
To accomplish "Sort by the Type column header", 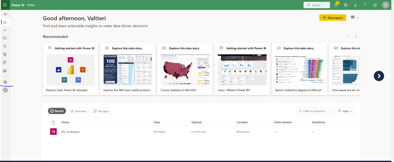I will [157, 122].
